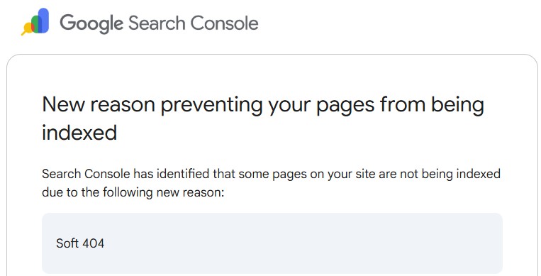This screenshot has width=541, height=276.
Task: Click the yellow magnifier handle of the logo
Action: (x=24, y=33)
